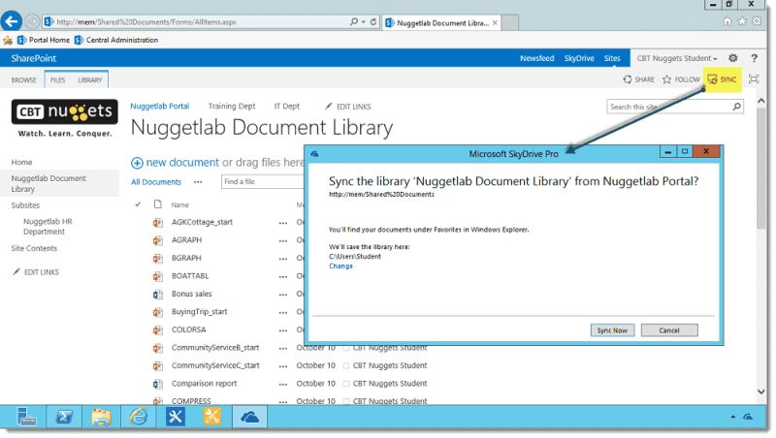The image size is (776, 438).
Task: Open the browser Tools gear icon
Action: point(757,21)
